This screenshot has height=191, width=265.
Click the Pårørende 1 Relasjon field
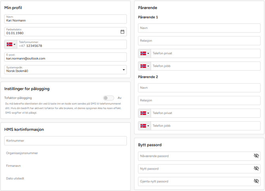point(199,41)
